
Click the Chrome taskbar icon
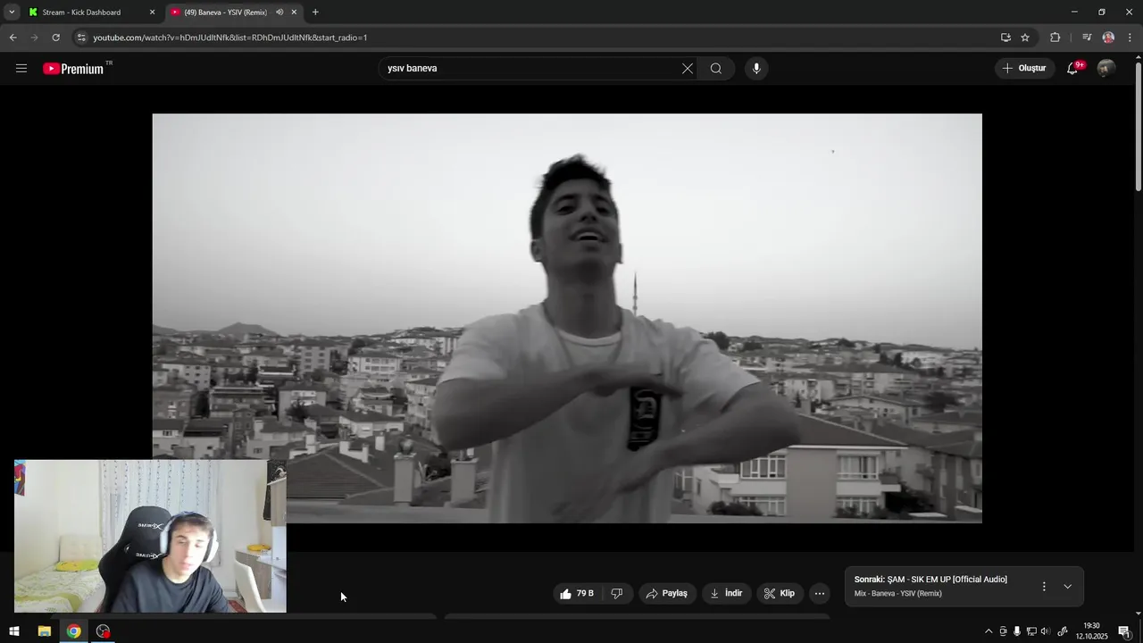73,631
